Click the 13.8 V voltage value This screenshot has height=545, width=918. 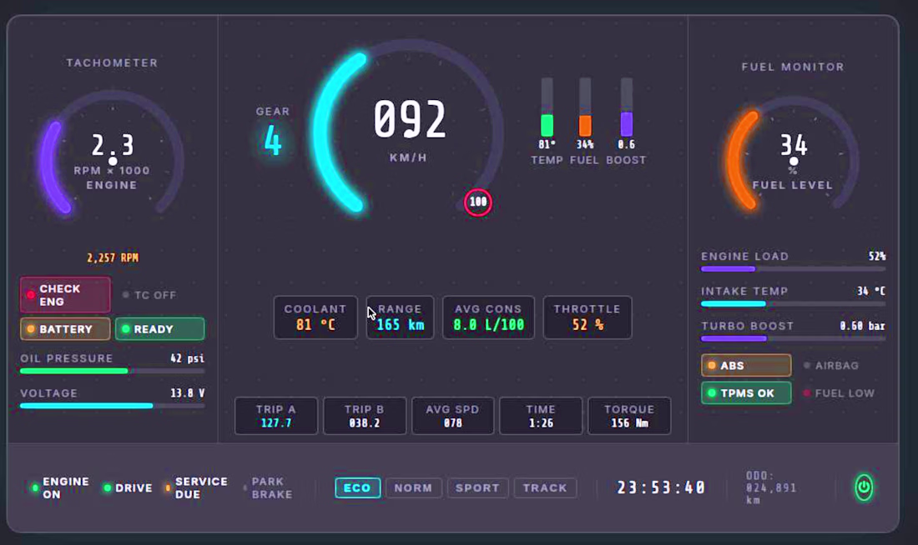coord(187,393)
